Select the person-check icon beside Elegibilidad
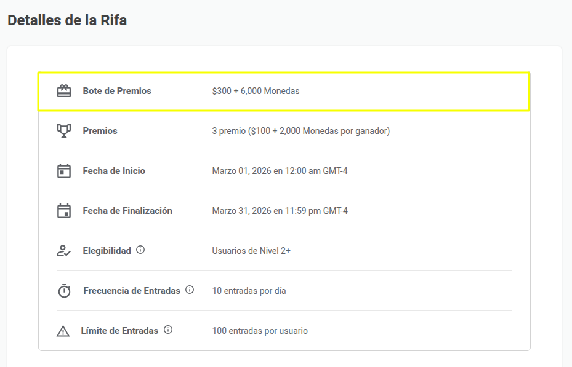 (x=63, y=250)
